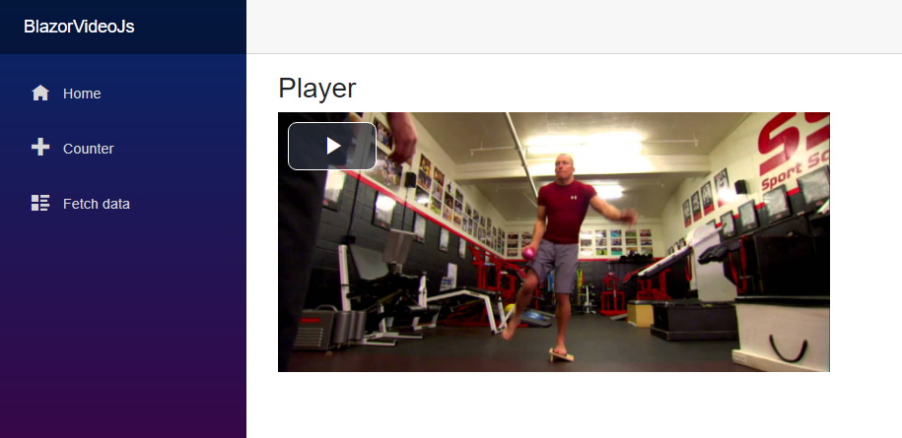Viewport: 902px width, 438px height.
Task: Click the wooden balance board under foot
Action: [x=562, y=355]
